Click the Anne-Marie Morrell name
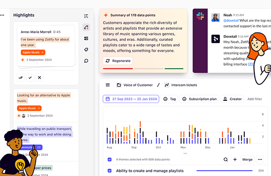The image size is (271, 176). click(36, 32)
